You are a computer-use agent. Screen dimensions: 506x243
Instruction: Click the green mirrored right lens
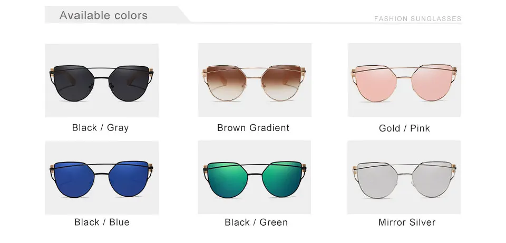tap(282, 179)
